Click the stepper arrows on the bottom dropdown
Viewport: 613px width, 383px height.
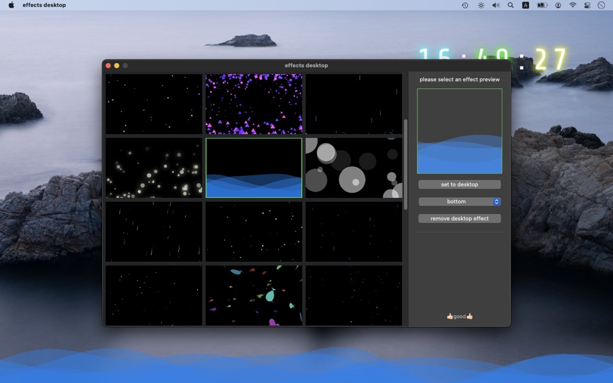coord(496,201)
